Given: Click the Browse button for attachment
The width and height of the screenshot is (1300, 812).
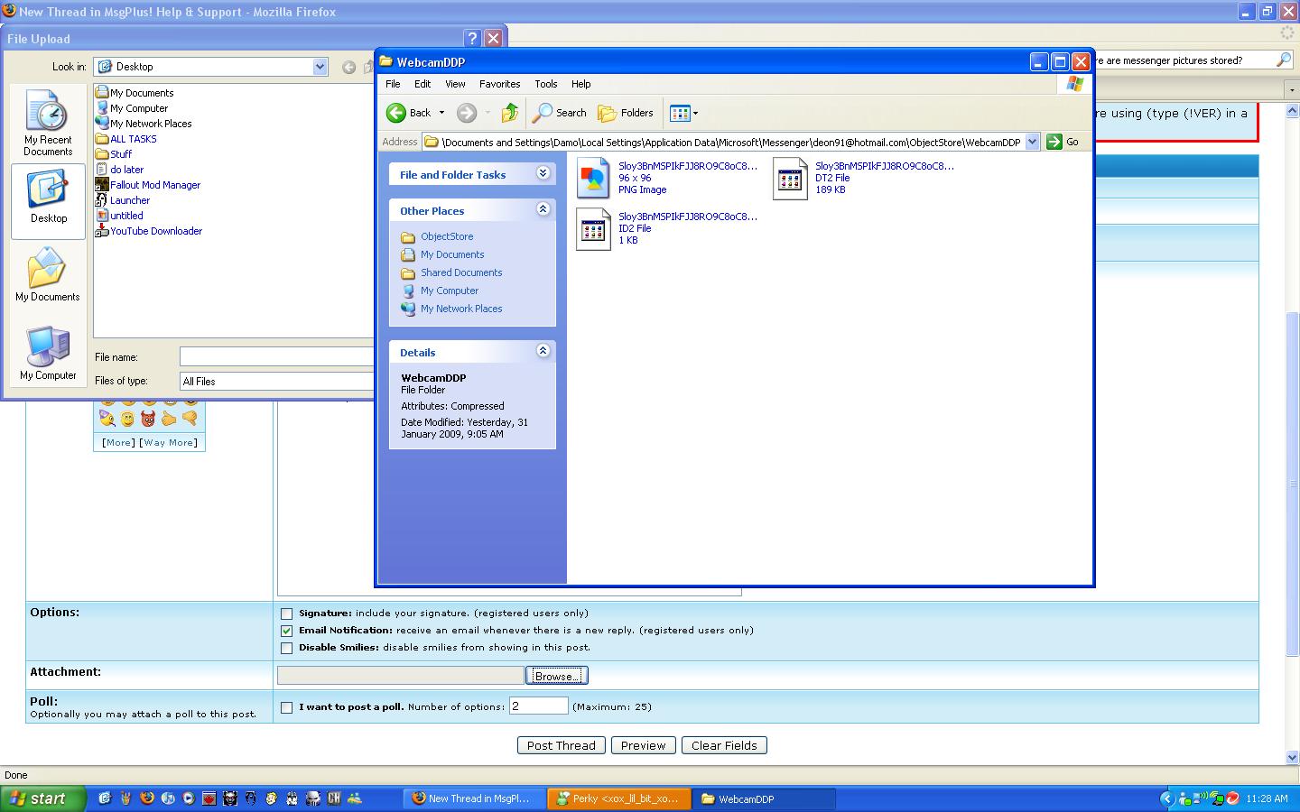Looking at the screenshot, I should point(556,676).
